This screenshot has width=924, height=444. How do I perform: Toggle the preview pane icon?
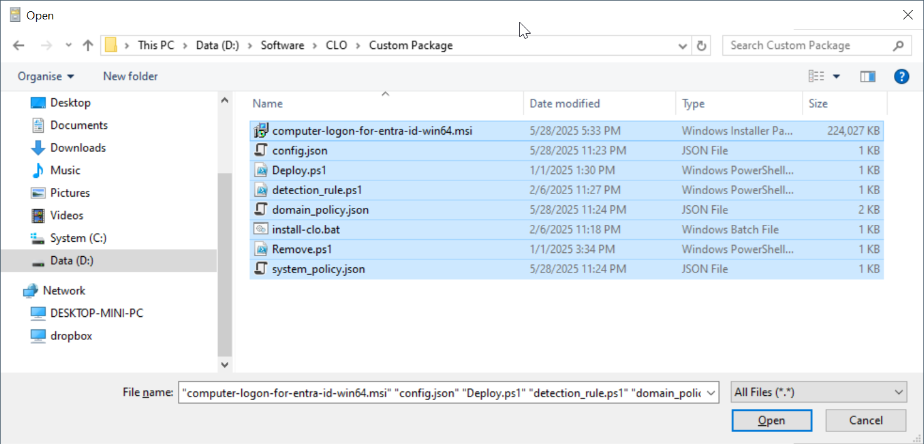868,76
